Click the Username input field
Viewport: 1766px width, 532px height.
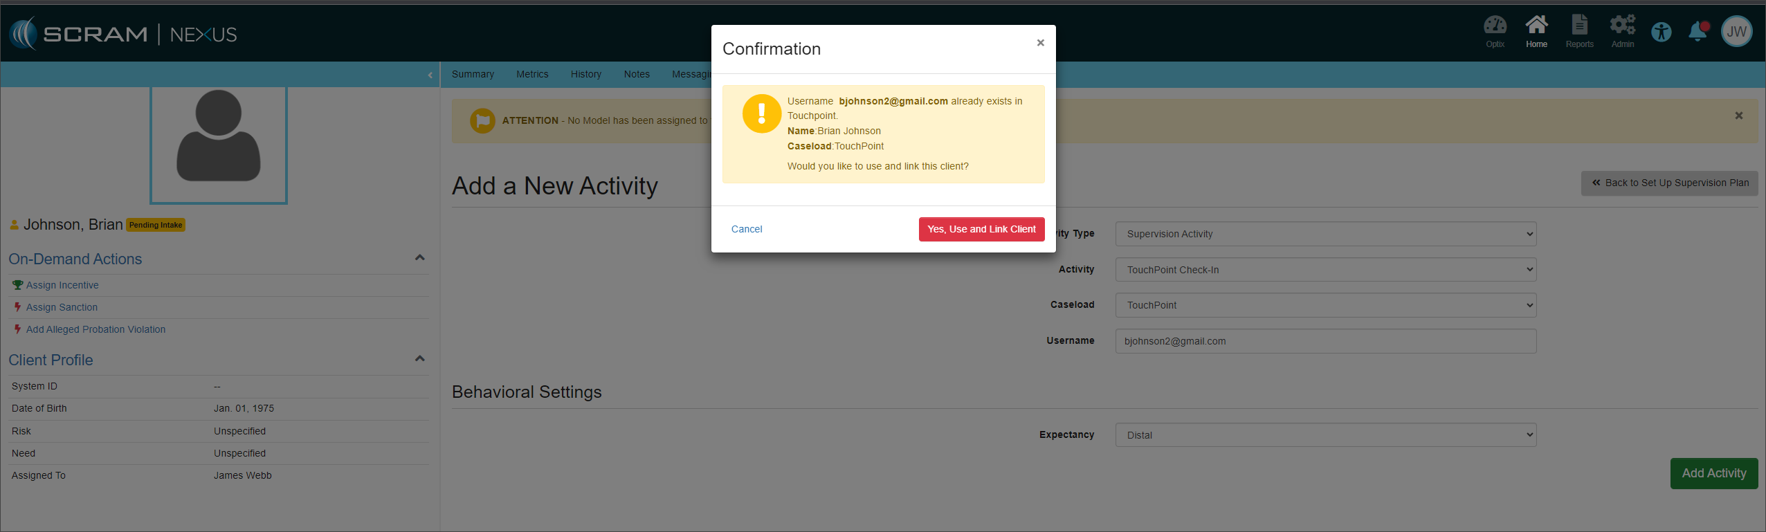point(1325,341)
